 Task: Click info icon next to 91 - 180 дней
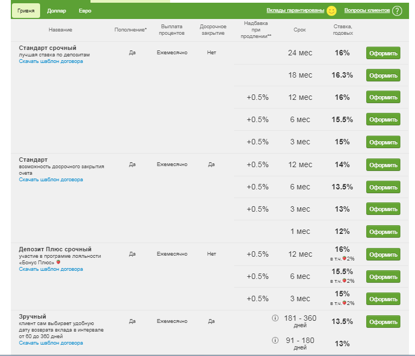[275, 340]
